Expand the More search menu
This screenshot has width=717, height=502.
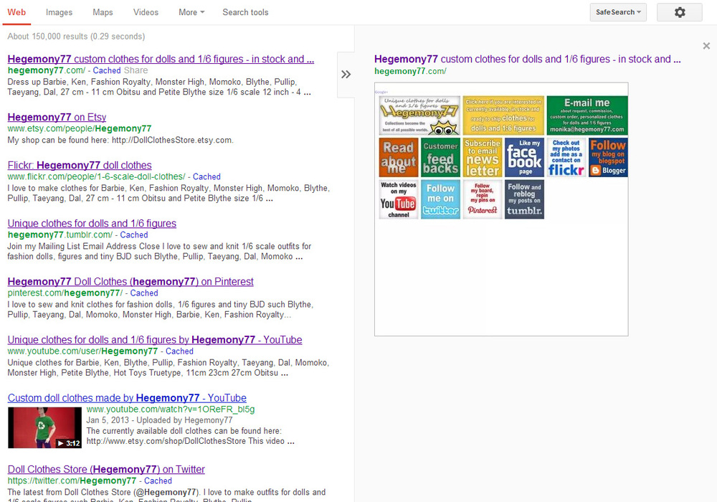191,12
